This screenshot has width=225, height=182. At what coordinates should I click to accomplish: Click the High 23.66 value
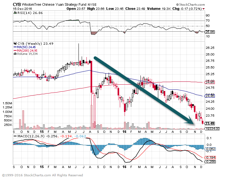point(96,9)
